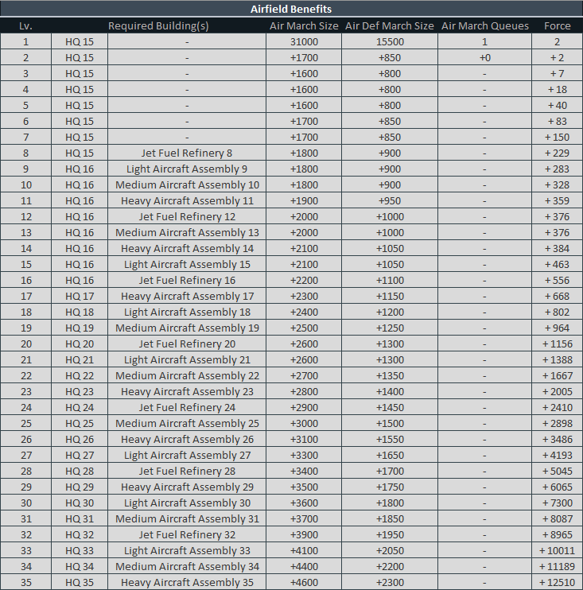Click the + 40 force cell
The width and height of the screenshot is (583, 590).
click(557, 105)
